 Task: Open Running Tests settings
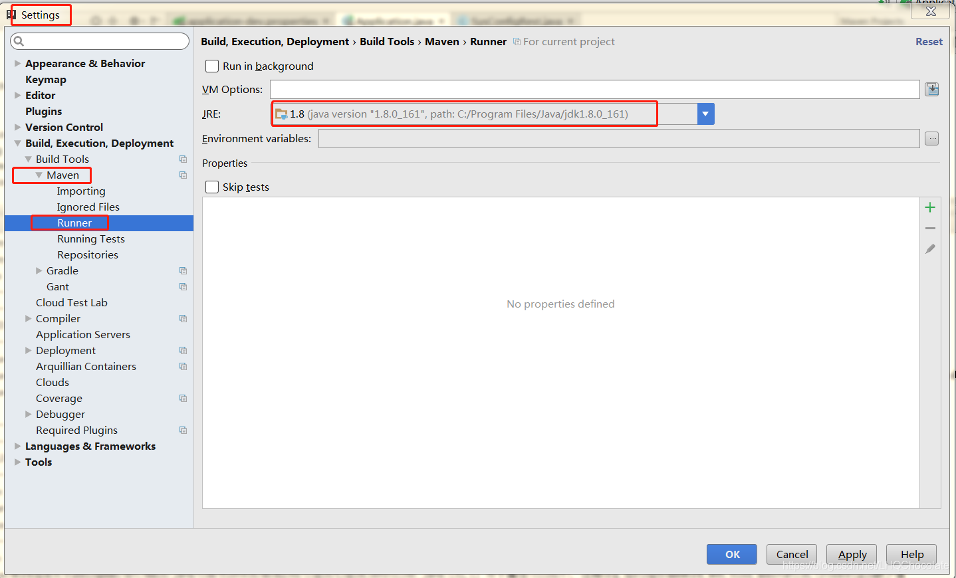(91, 239)
